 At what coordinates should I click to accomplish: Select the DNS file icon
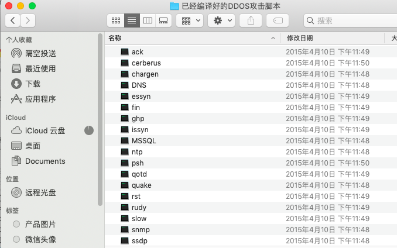pos(125,85)
